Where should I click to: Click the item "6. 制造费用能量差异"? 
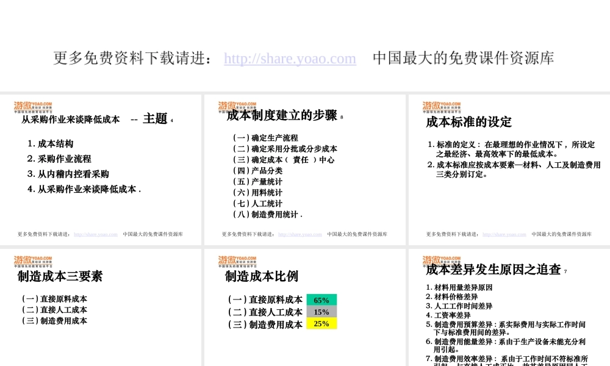tap(505, 346)
